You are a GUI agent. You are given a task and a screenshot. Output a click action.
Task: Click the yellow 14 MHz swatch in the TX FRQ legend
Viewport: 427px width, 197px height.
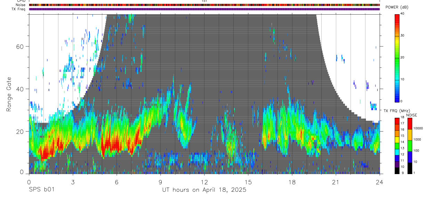(x=397, y=140)
